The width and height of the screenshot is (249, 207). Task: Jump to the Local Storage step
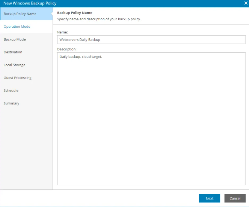pos(15,65)
